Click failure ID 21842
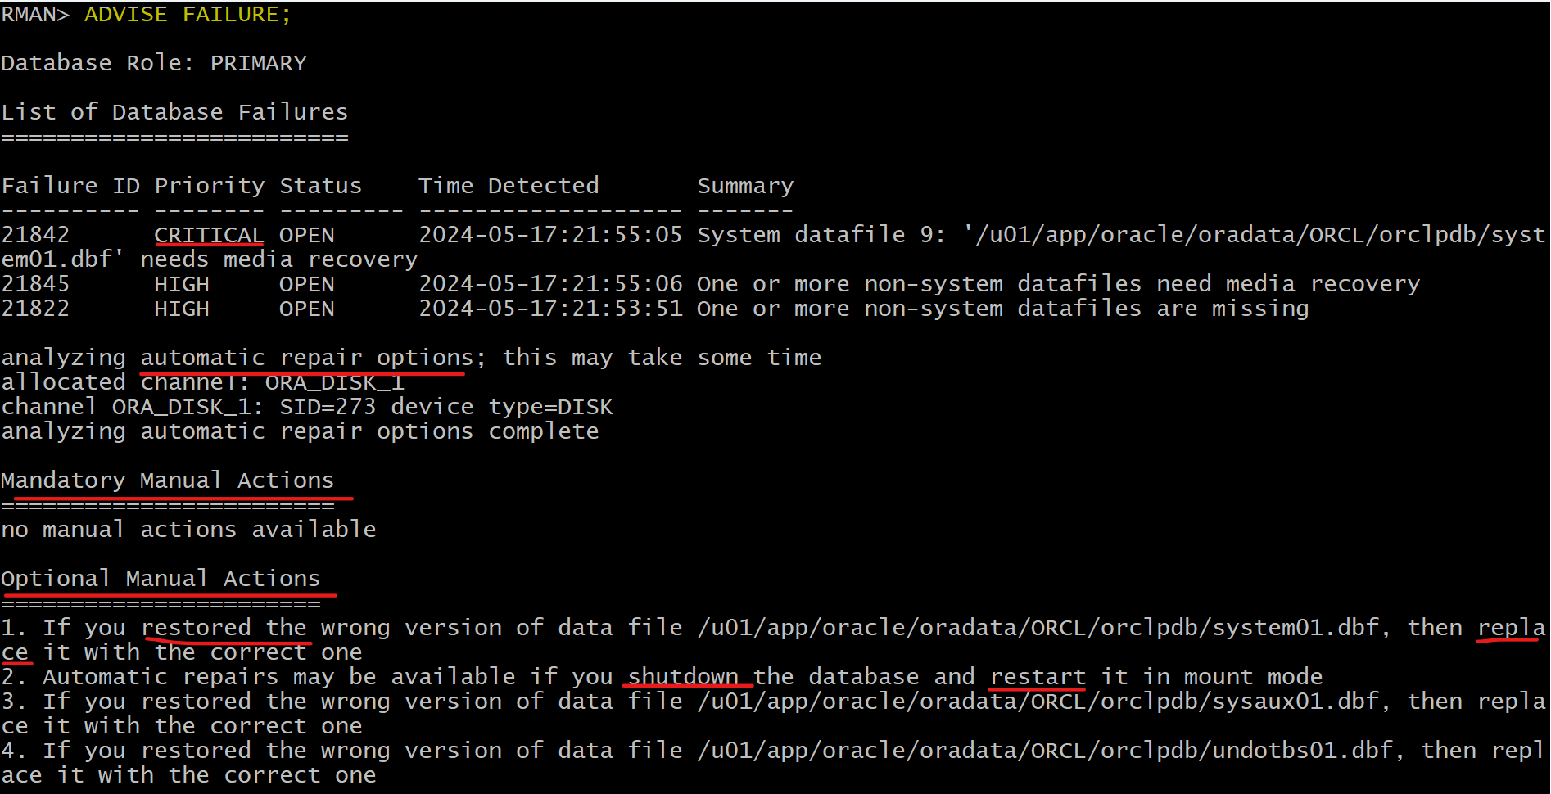The image size is (1551, 794). click(35, 235)
